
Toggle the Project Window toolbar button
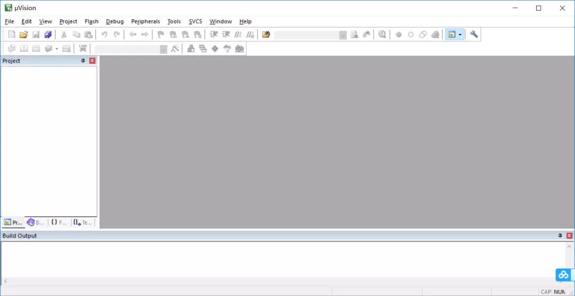click(451, 35)
